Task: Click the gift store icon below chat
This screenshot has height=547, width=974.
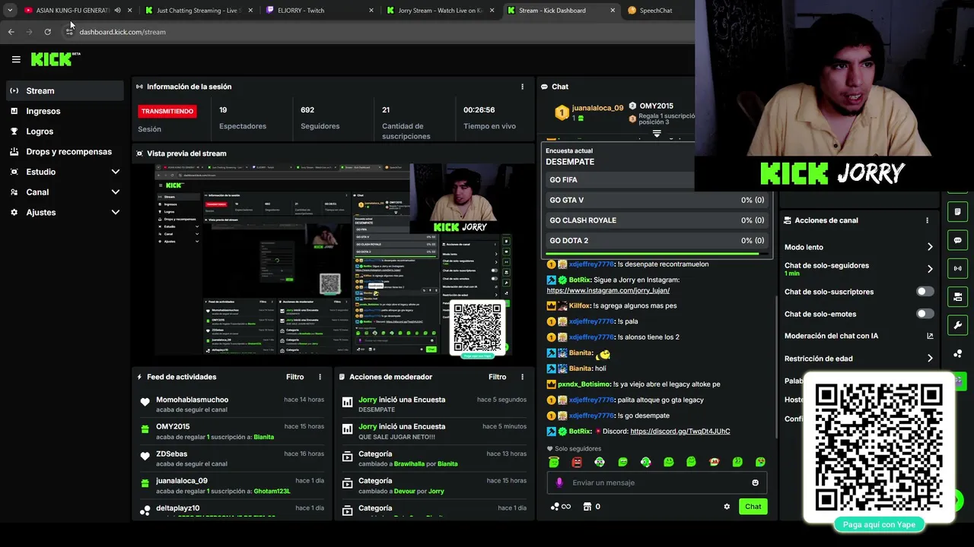Action: (587, 507)
